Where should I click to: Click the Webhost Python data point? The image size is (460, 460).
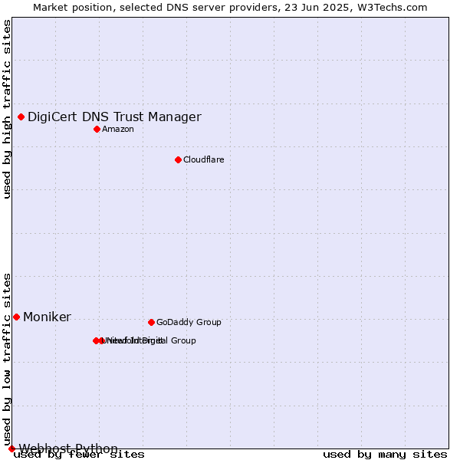click(11, 449)
